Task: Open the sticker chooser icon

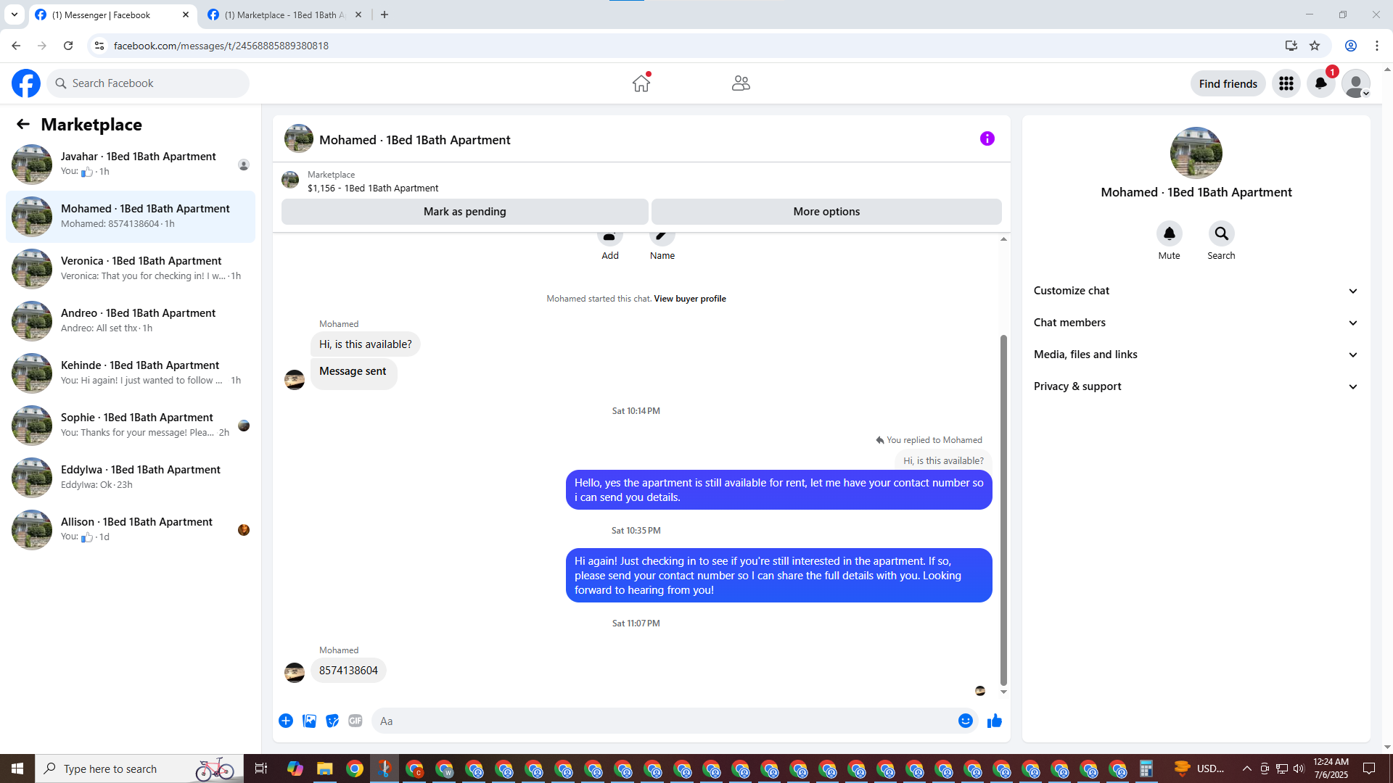Action: tap(332, 721)
